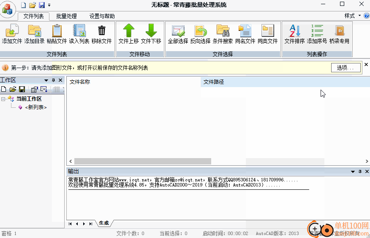This screenshot has width=370, height=238.
Task: Click AutoCAD版本: 2013 status entry
Action: 277,233
